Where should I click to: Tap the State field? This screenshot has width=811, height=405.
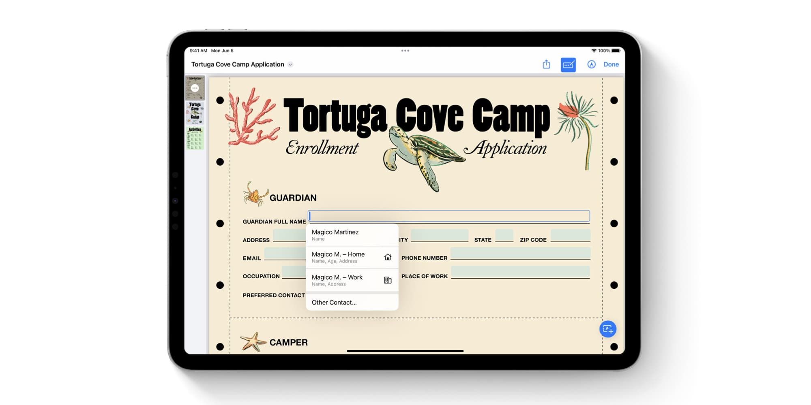[504, 235]
